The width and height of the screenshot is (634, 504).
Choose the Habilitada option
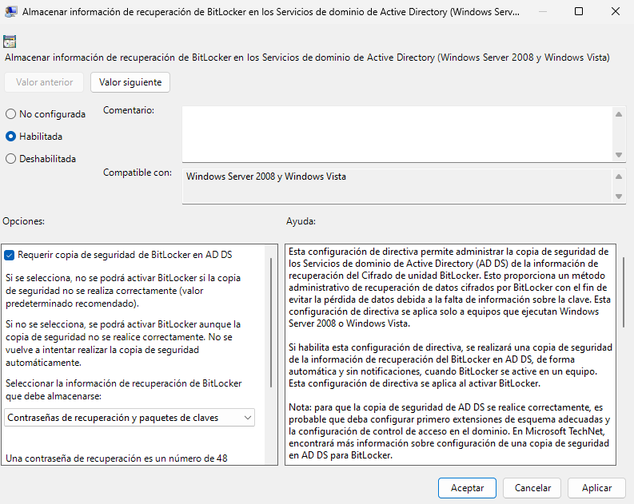click(x=11, y=137)
